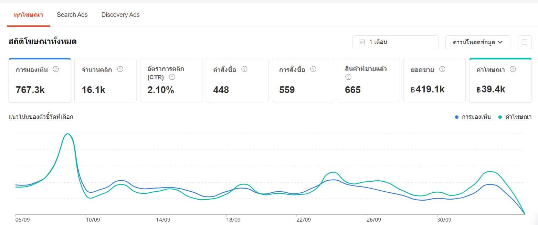
Task: Expand the ดาวน์โหลดข้อมูล dropdown
Action: point(478,42)
